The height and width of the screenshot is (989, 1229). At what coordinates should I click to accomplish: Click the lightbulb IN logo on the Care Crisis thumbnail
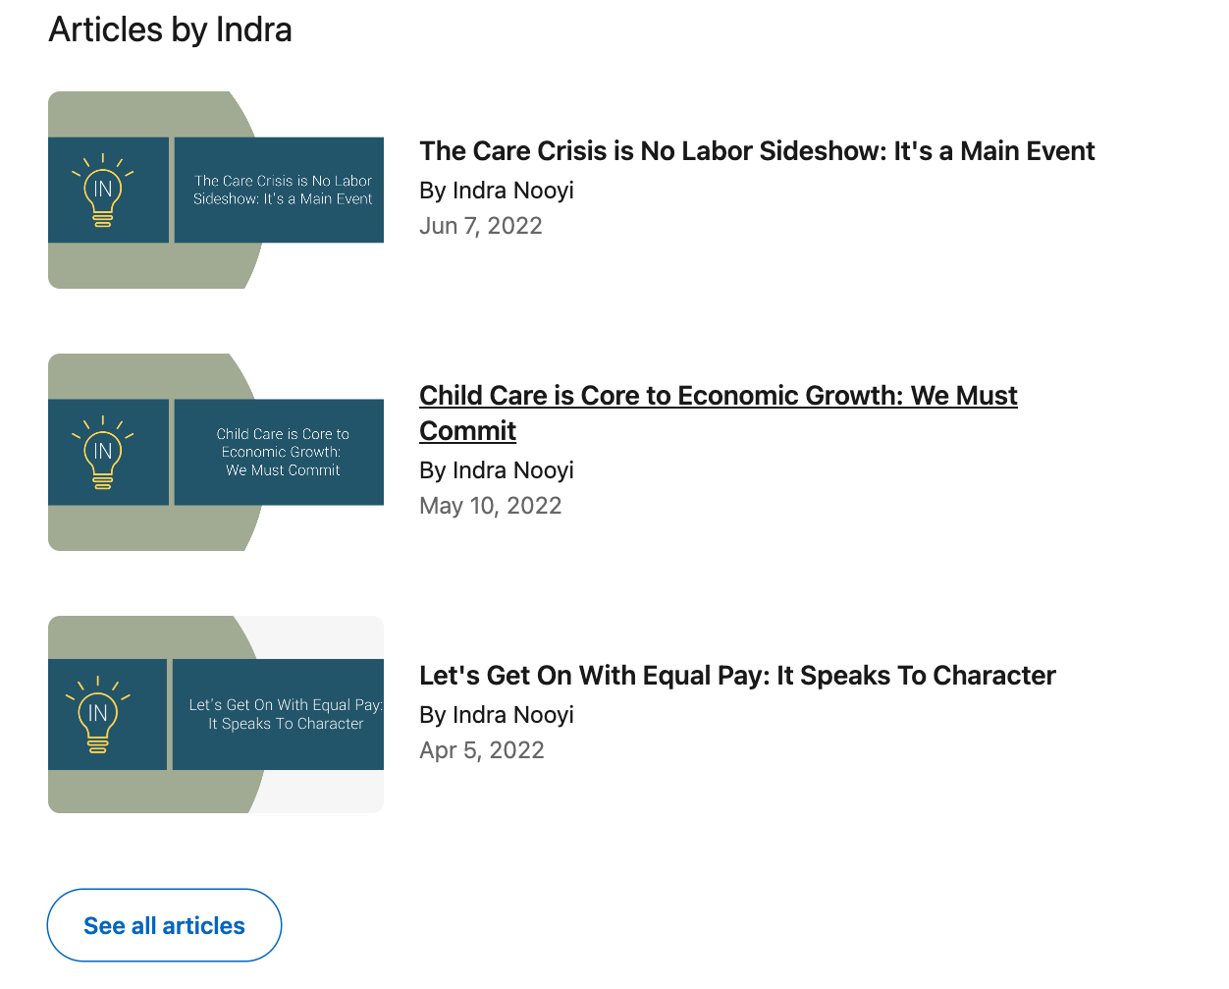coord(102,190)
